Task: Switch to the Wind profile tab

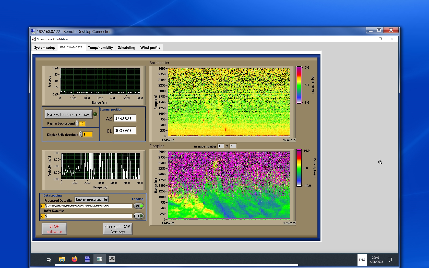Action: point(150,47)
